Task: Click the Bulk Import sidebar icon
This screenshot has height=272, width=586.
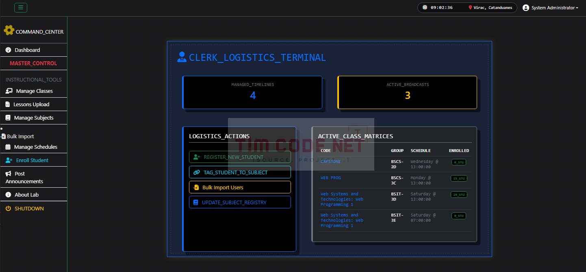Action: [x=3, y=137]
